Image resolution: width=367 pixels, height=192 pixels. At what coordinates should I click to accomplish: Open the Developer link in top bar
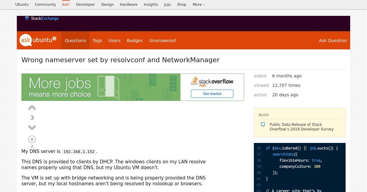click(x=86, y=5)
